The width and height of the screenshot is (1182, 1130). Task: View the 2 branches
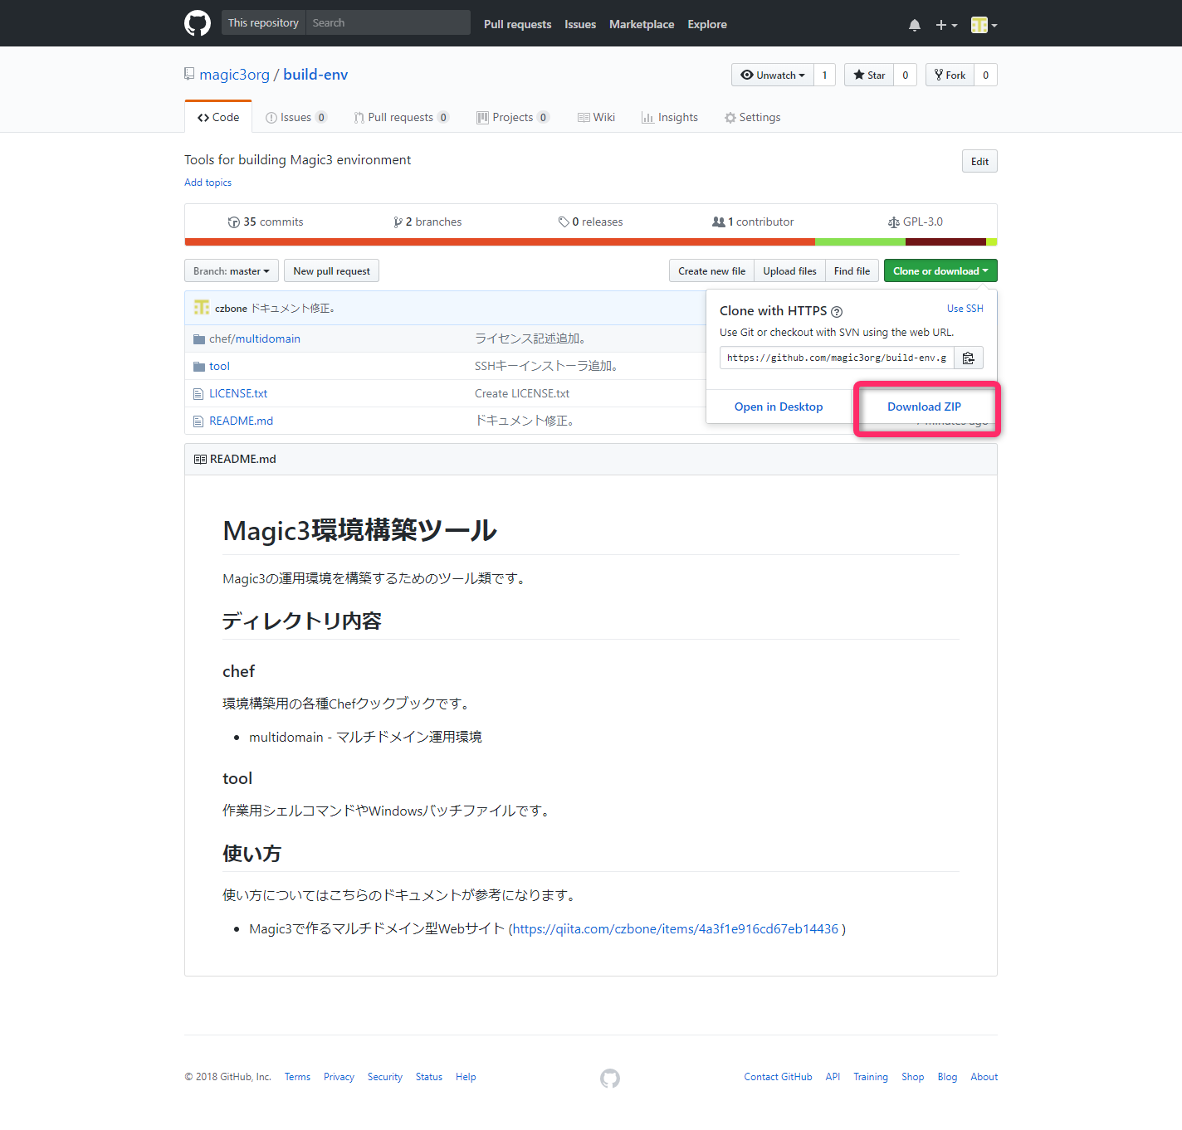point(427,222)
